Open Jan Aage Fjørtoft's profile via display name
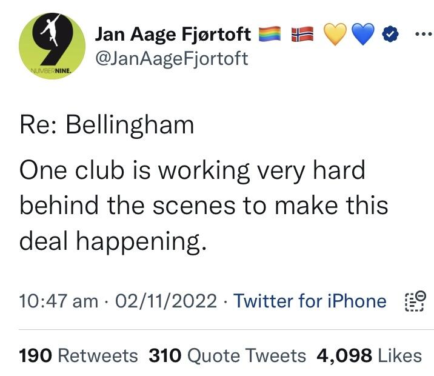 173,35
